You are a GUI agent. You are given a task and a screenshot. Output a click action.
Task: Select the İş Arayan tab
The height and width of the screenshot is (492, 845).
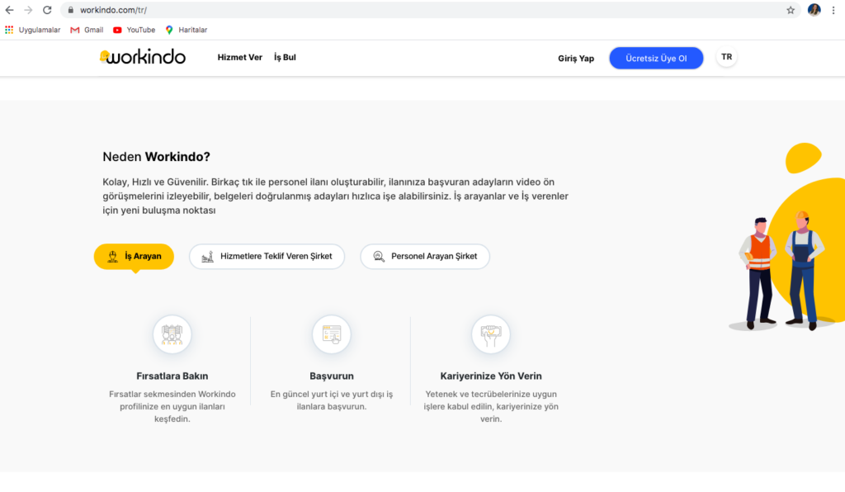[134, 257]
